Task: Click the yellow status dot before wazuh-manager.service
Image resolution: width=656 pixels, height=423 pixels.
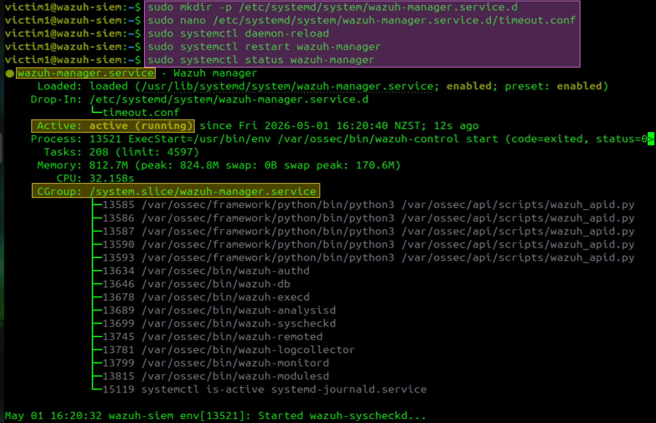Action: tap(10, 74)
